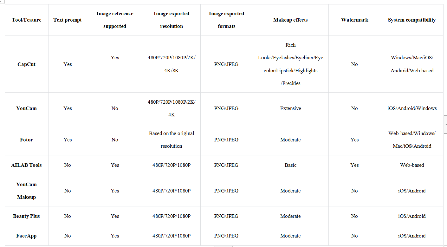Screen dimensions: 447x247
Task: Click the CapCut row label
Action: [27, 64]
